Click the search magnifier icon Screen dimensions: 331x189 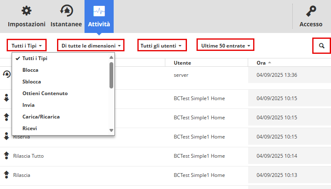click(x=321, y=45)
